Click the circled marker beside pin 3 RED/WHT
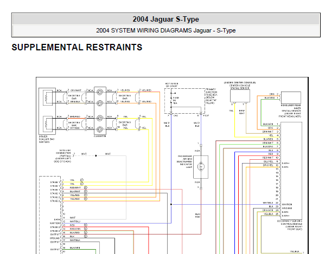 point(86,187)
